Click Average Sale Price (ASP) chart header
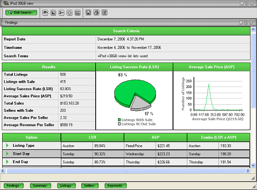The width and height of the screenshot is (257, 190). click(212, 67)
